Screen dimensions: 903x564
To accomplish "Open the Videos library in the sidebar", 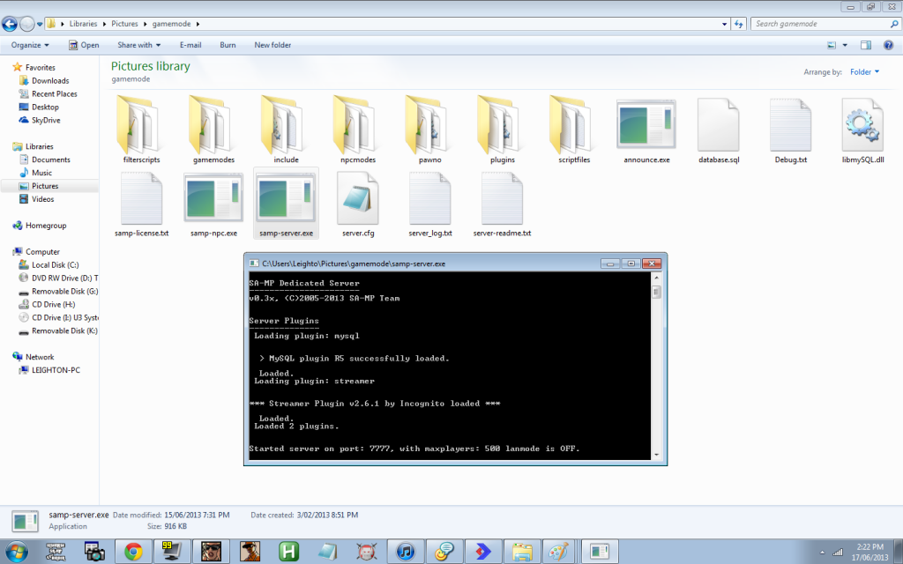I will pyautogui.click(x=42, y=199).
